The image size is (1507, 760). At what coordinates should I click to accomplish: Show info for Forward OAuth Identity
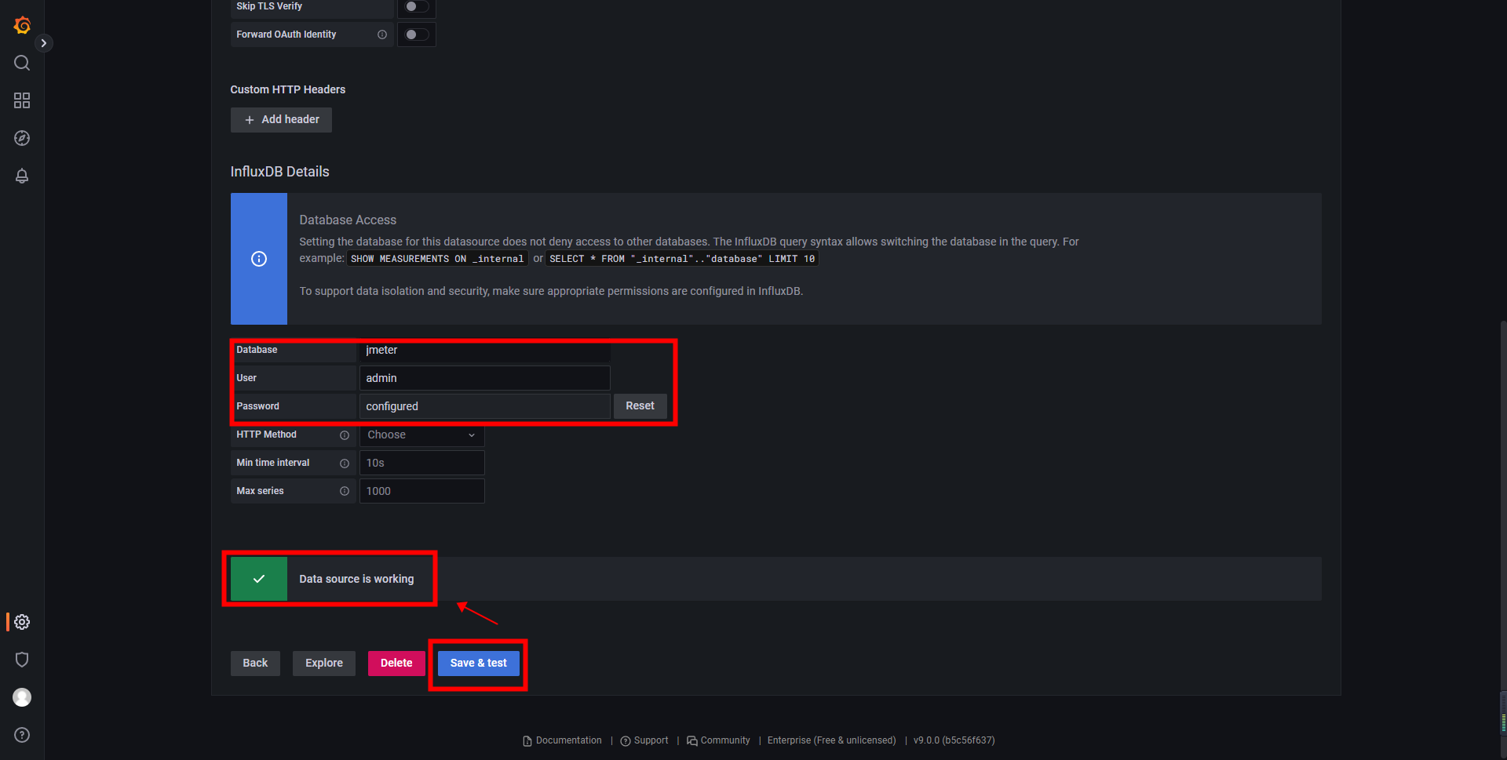click(382, 35)
